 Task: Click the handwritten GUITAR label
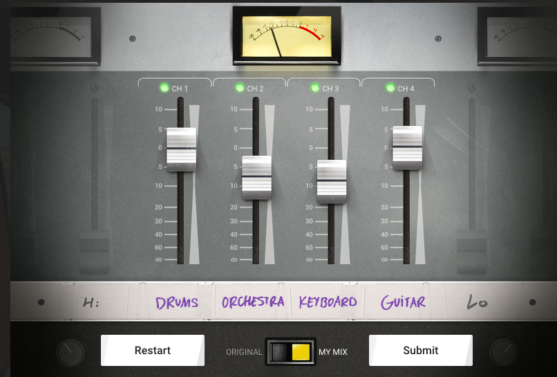pyautogui.click(x=403, y=302)
